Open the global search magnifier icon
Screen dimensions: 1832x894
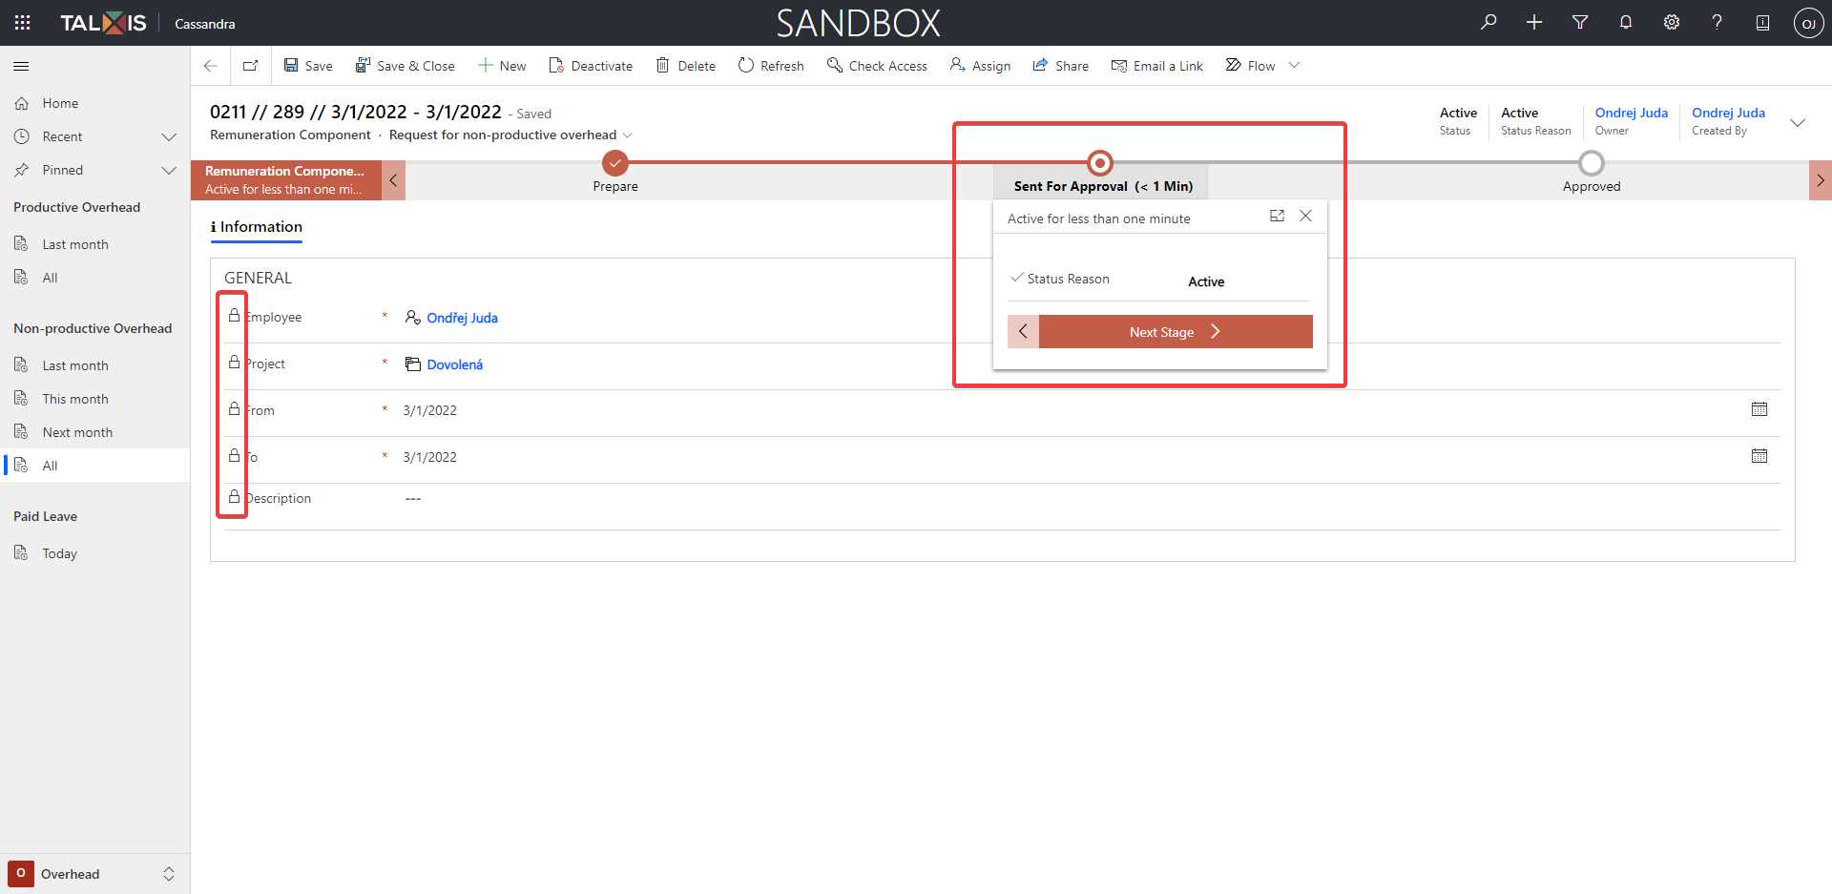1488,22
